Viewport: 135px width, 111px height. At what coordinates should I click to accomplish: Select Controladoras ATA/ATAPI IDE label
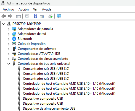tap(39, 54)
